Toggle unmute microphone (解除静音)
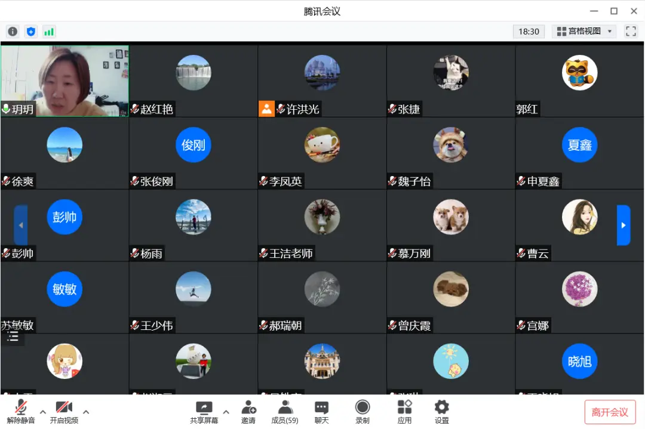The image size is (645, 429). [21, 412]
